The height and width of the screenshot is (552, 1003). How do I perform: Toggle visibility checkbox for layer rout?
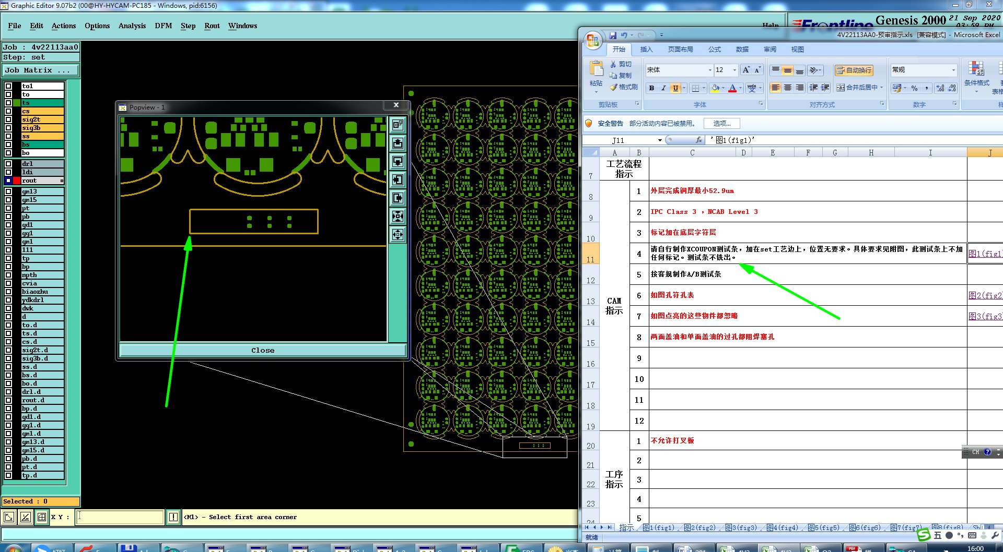[x=8, y=181]
